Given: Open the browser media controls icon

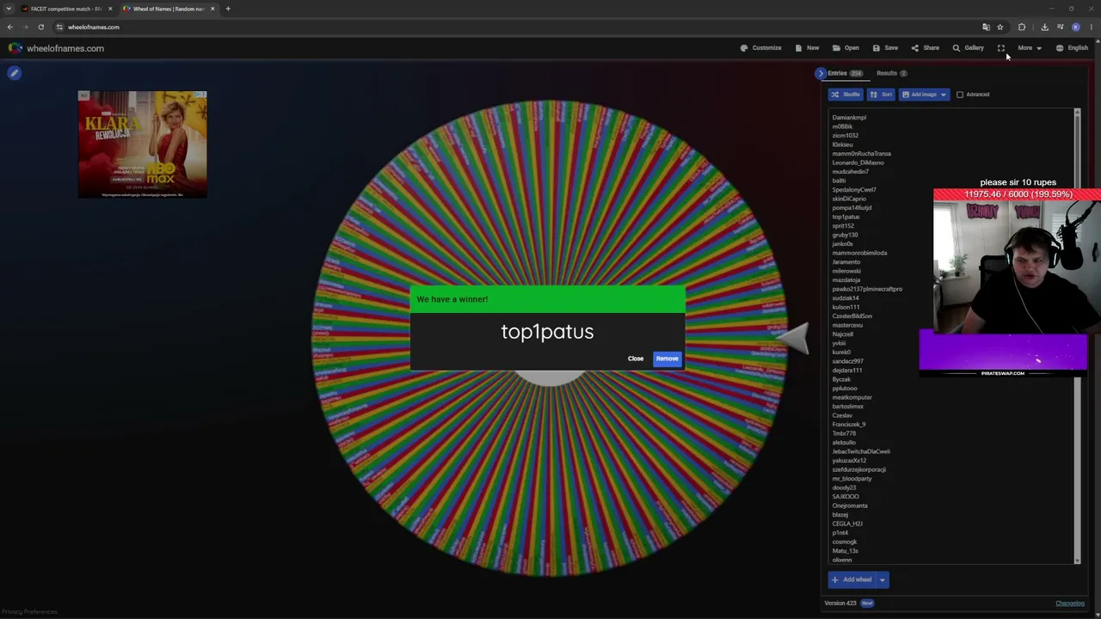Looking at the screenshot, I should click(1060, 27).
